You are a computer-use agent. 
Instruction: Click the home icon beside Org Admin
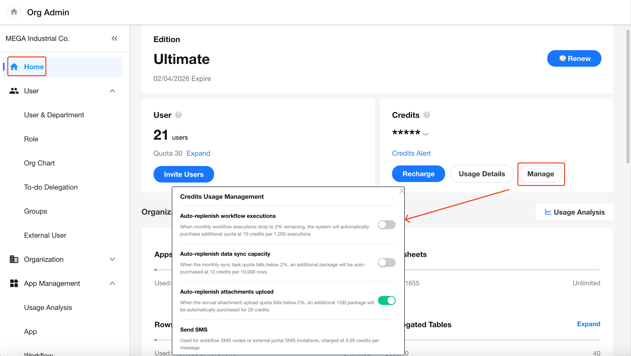point(14,12)
